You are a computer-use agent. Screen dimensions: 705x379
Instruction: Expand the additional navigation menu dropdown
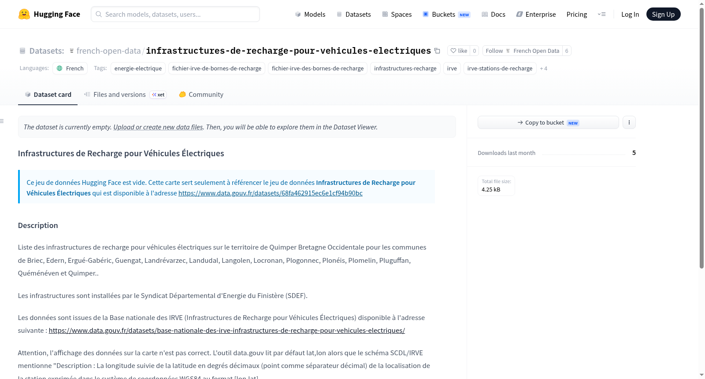[x=601, y=14]
